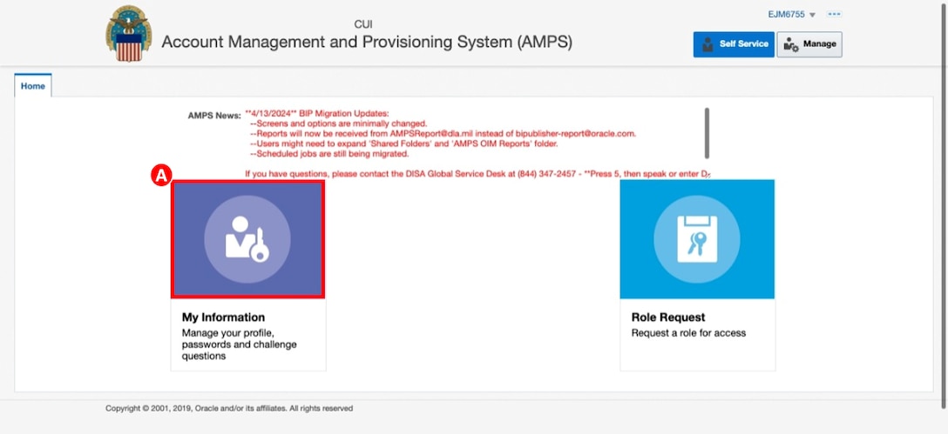This screenshot has height=434, width=948.
Task: Click the Manage button
Action: (x=809, y=44)
